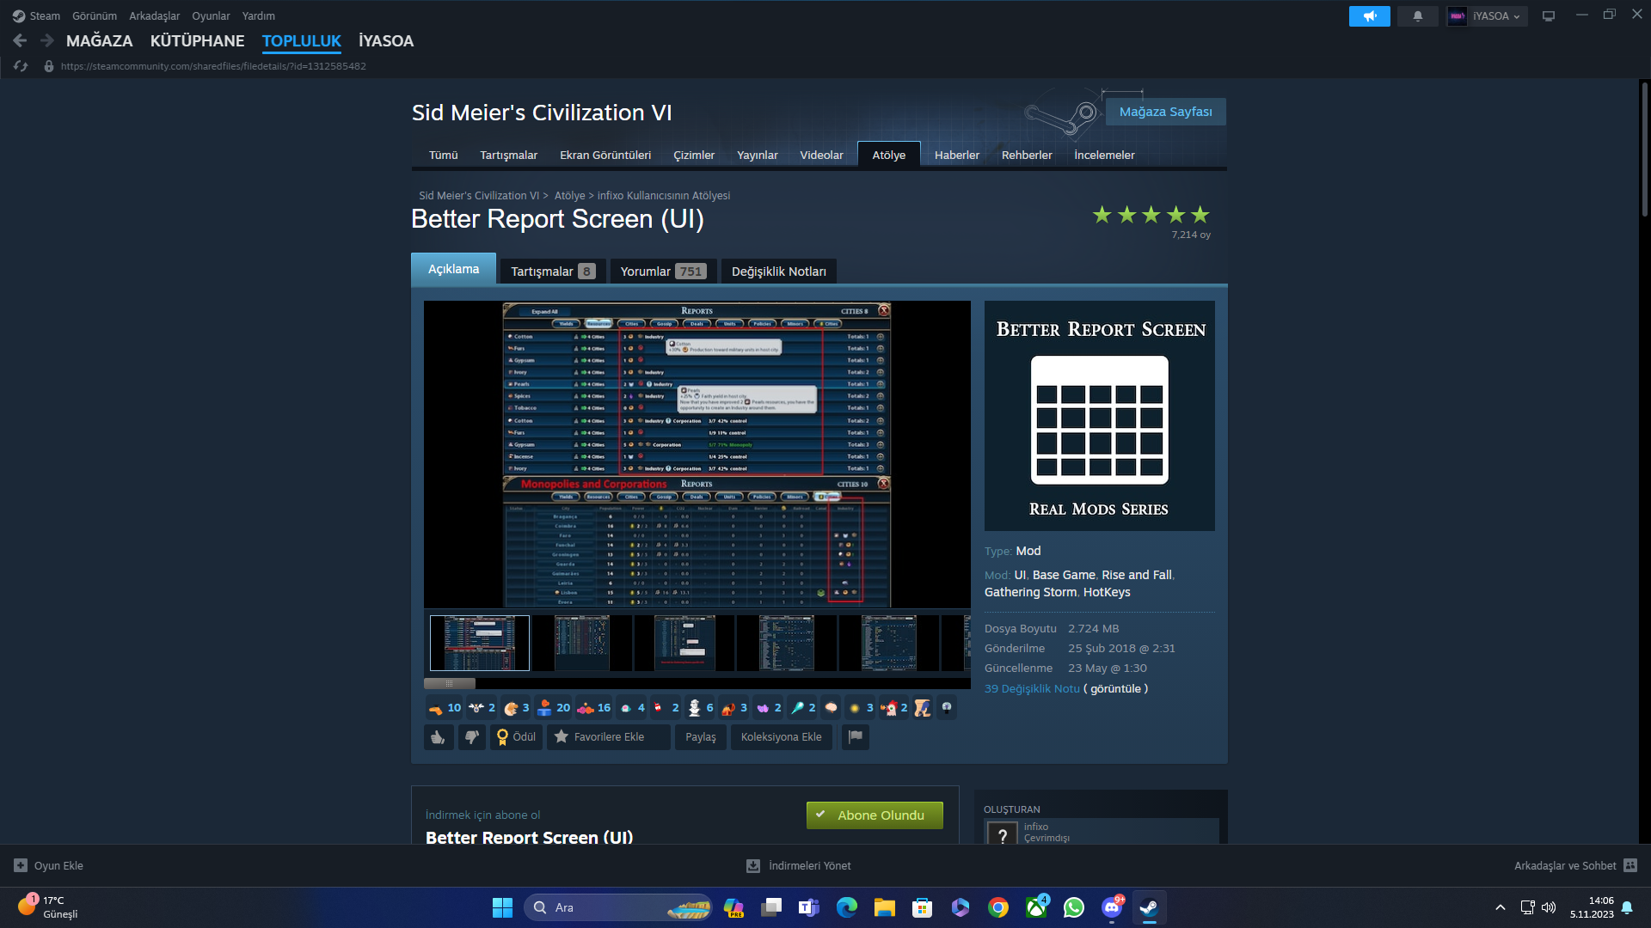Click the screenshot thumbnail scrollbar handle
This screenshot has height=928, width=1651.
pyautogui.click(x=450, y=684)
